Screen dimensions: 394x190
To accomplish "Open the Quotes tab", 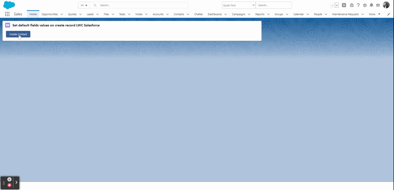I will point(72,14).
